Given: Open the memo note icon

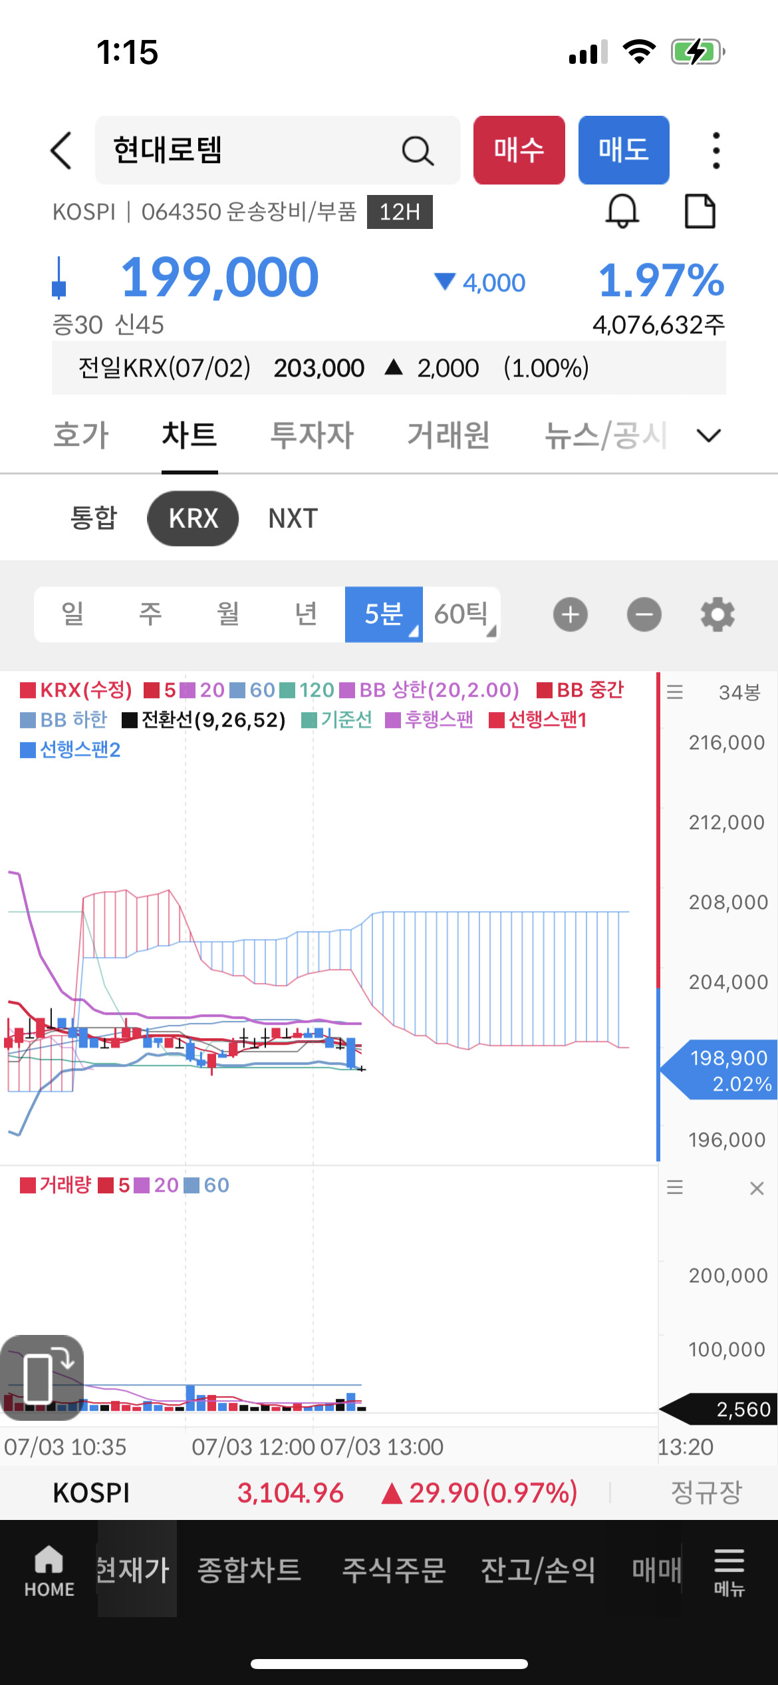Looking at the screenshot, I should [x=700, y=212].
